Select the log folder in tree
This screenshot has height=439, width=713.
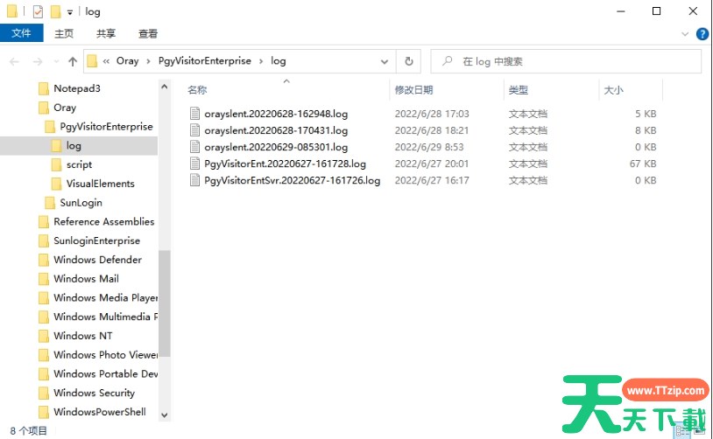coord(74,146)
